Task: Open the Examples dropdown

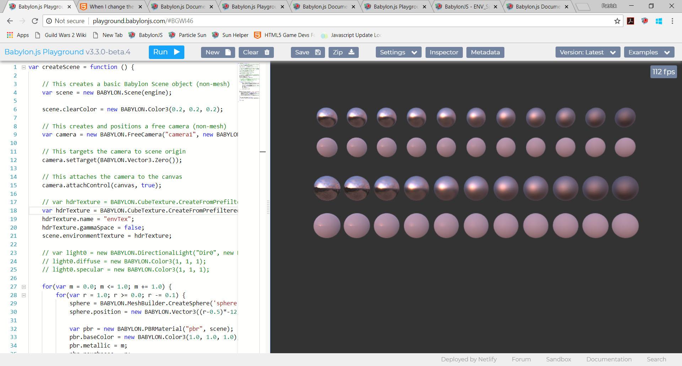Action: (x=649, y=52)
